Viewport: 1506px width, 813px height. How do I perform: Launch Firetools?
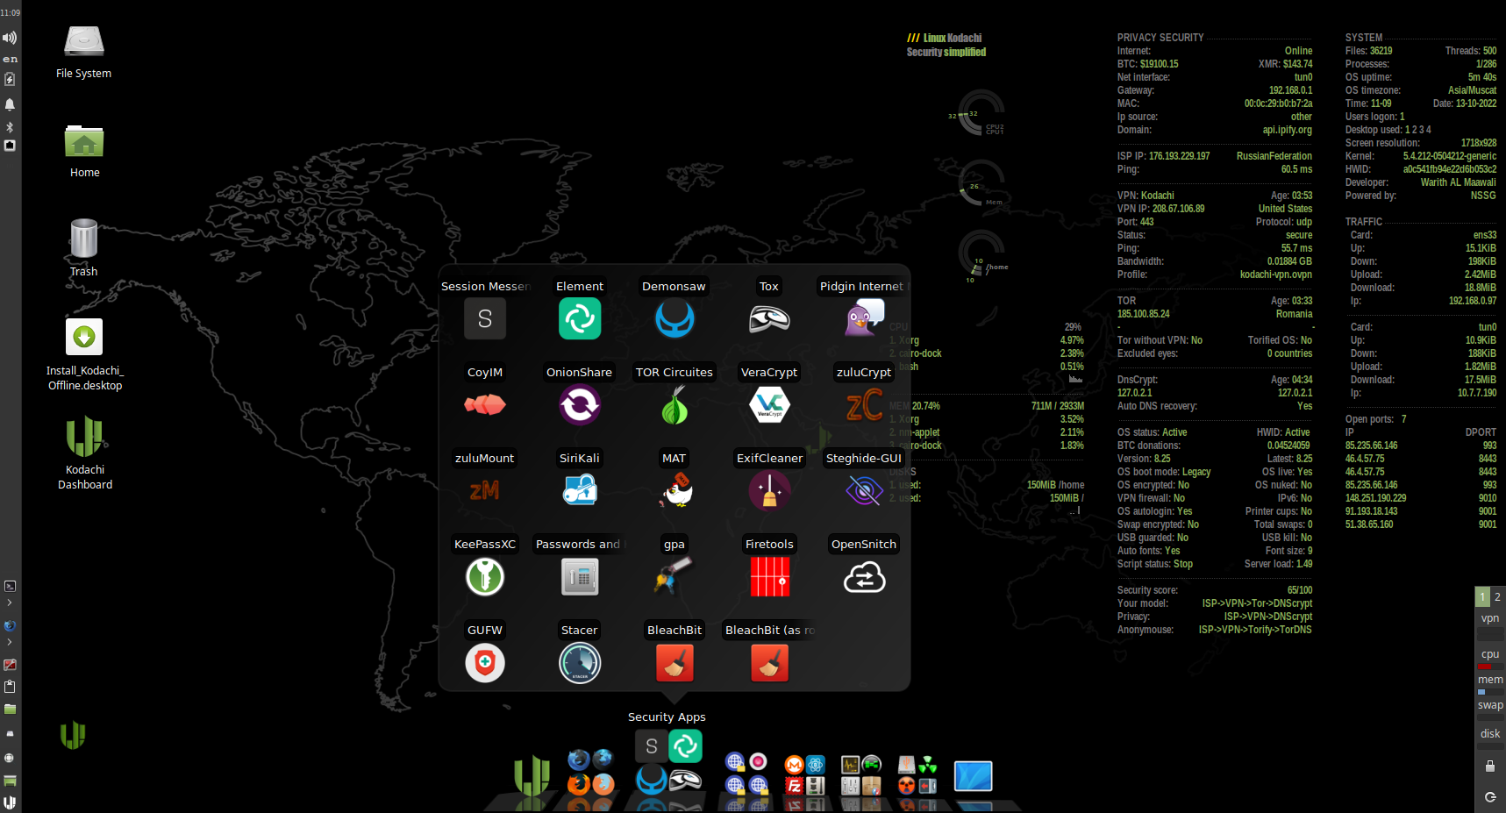pyautogui.click(x=769, y=576)
